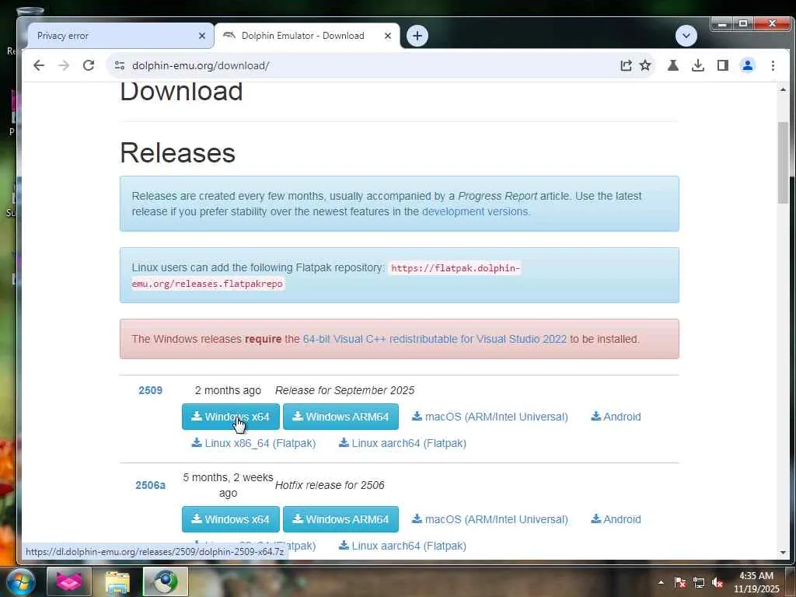The width and height of the screenshot is (796, 597).
Task: Go back using the browser back arrow
Action: pyautogui.click(x=39, y=65)
